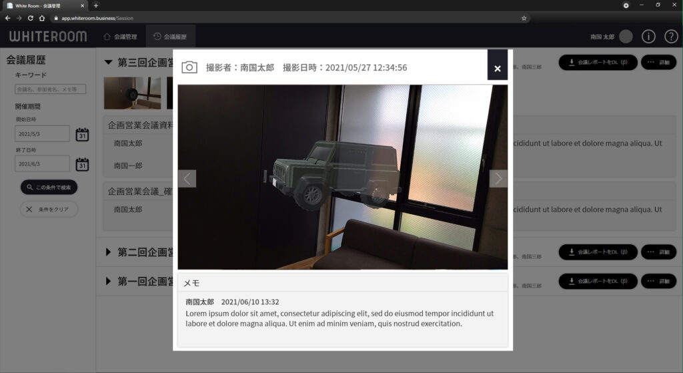Screen dimensions: 683x373
Task: Click the 撮影者：南国太郎 label
Action: click(x=239, y=67)
